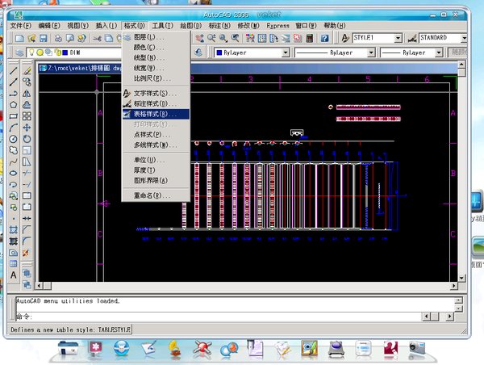Select the Line tool in draw toolbar
Viewport: 484px width, 365px height.
14,70
